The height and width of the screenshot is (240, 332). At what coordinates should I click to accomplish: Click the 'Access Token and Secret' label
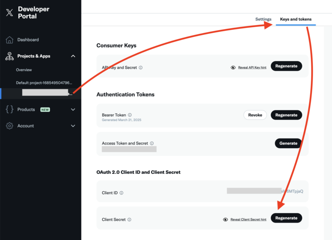125,143
